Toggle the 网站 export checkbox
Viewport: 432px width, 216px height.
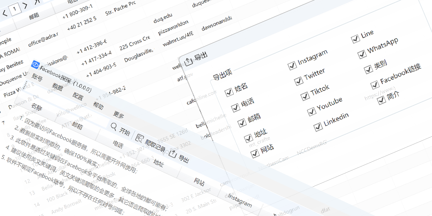255,154
